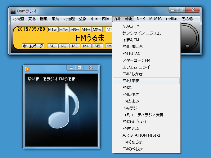Close the media player window
Viewport: 211px width, 158px height.
(x=91, y=68)
